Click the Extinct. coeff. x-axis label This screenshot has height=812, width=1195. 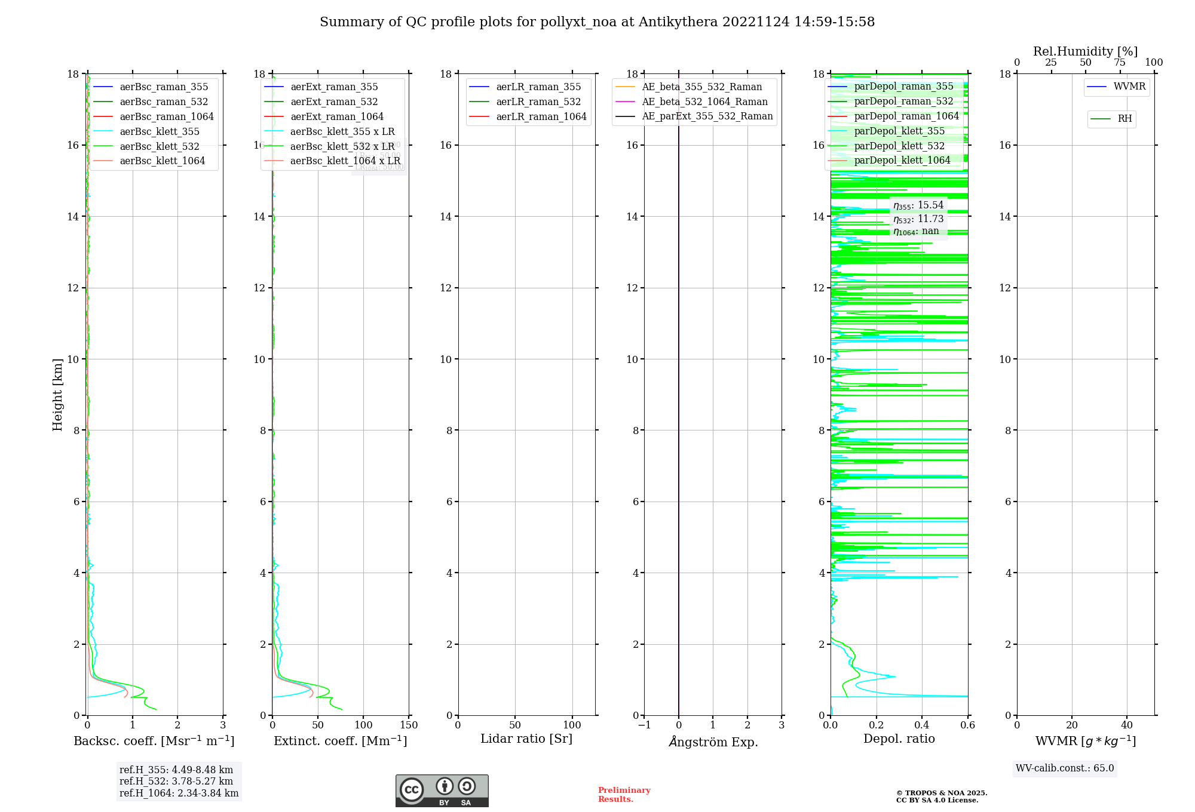[x=341, y=741]
